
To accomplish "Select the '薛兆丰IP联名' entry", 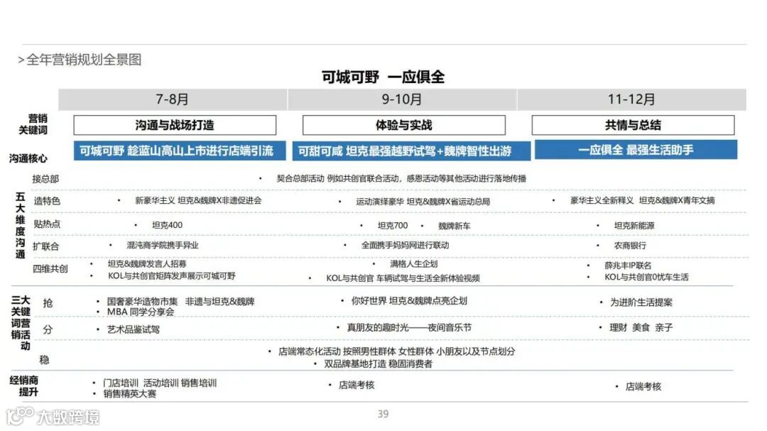I will (x=628, y=265).
